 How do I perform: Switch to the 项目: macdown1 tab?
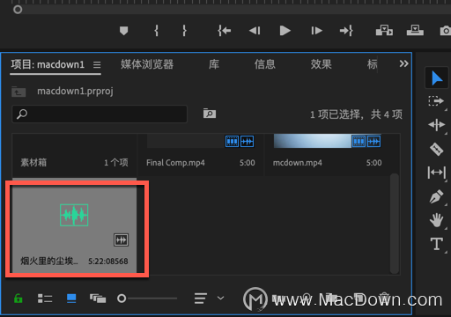tap(48, 64)
